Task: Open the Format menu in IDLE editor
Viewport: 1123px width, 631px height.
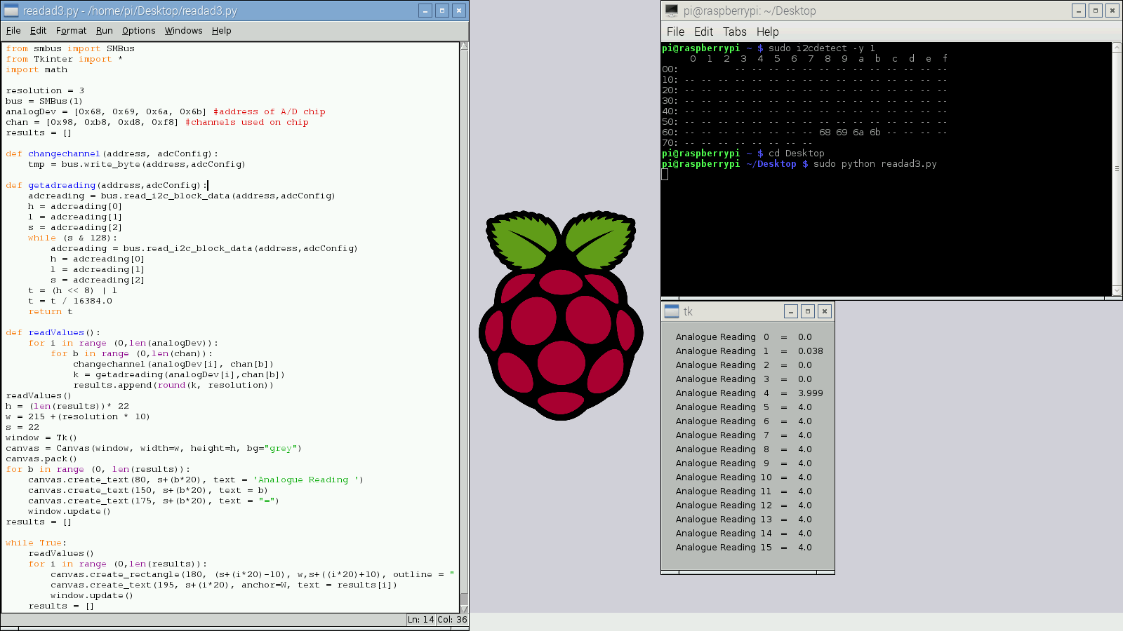Action: (71, 31)
